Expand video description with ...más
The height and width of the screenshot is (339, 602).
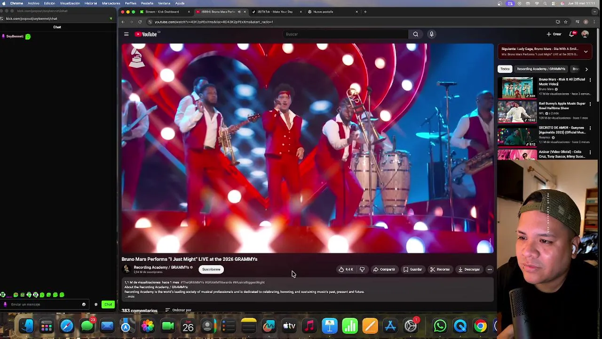tap(130, 297)
